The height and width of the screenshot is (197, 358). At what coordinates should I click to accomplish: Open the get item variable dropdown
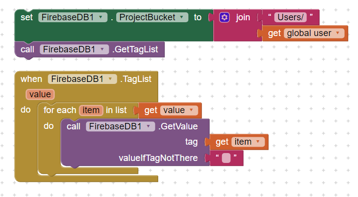click(248, 142)
